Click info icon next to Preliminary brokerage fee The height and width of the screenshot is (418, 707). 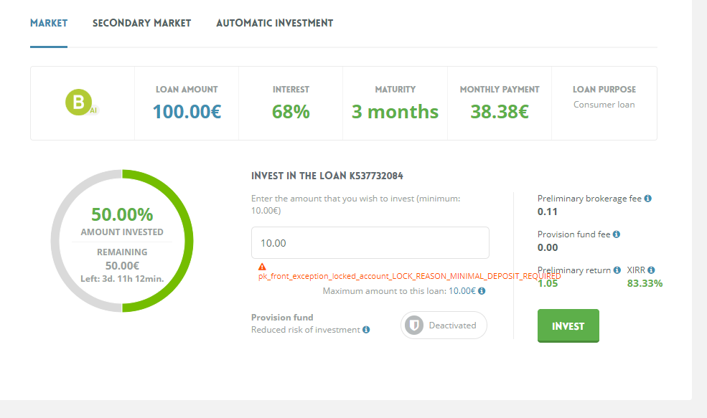coord(648,198)
